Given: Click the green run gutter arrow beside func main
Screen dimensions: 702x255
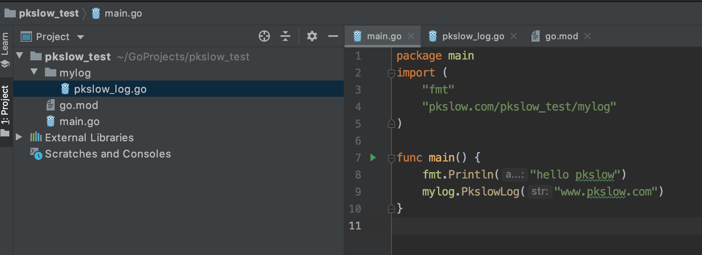Looking at the screenshot, I should [373, 157].
